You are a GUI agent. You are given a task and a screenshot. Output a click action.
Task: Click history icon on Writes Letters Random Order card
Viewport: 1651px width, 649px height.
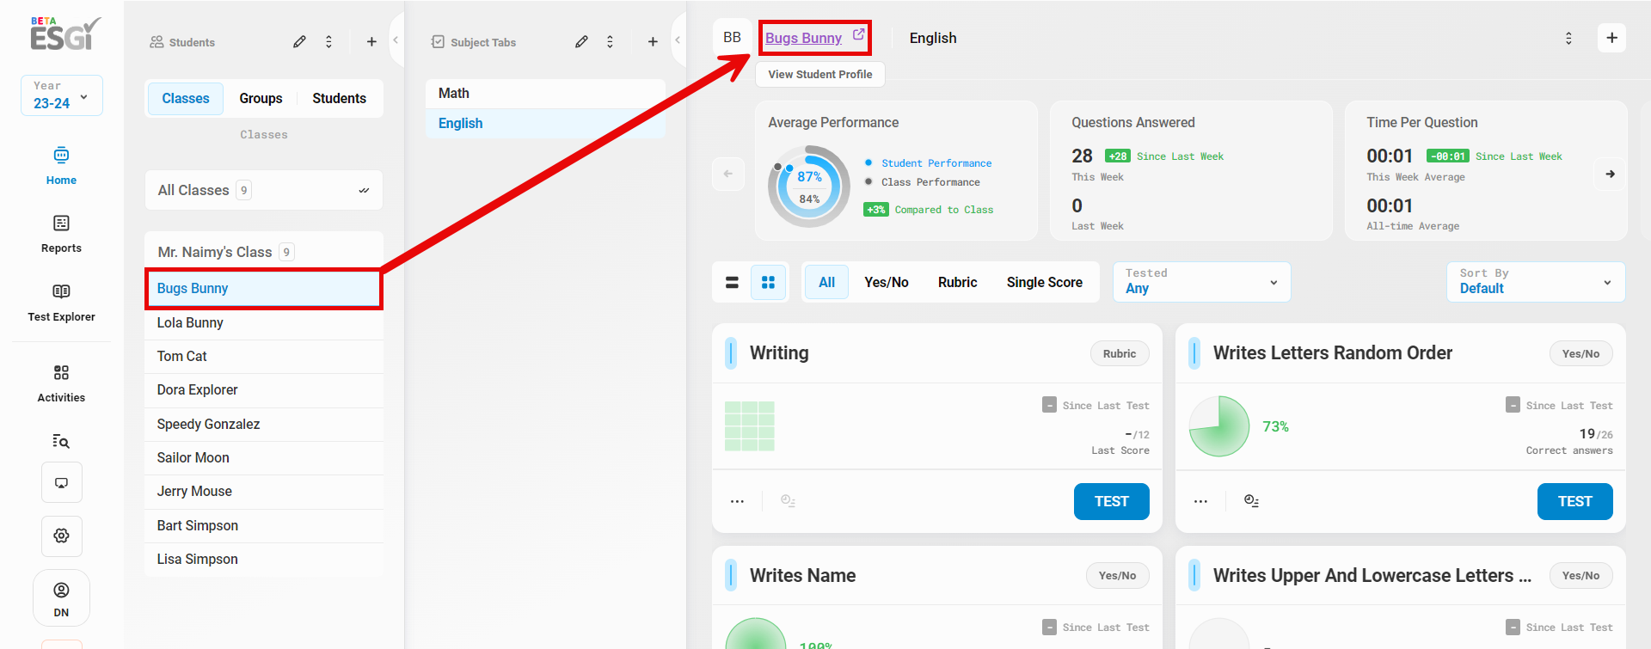[1251, 501]
